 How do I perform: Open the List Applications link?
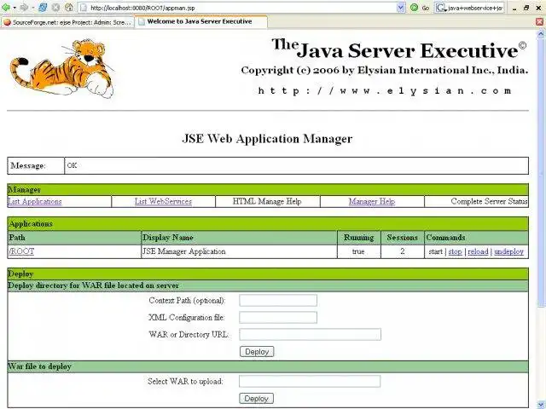34,201
